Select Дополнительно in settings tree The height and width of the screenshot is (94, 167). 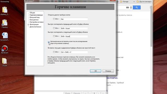point(35,27)
